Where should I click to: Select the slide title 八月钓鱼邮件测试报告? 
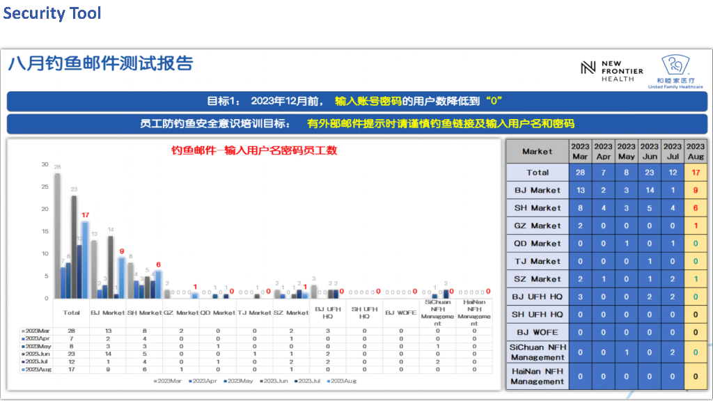tap(101, 63)
